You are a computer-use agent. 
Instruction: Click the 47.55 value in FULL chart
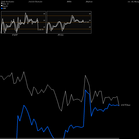87,22
